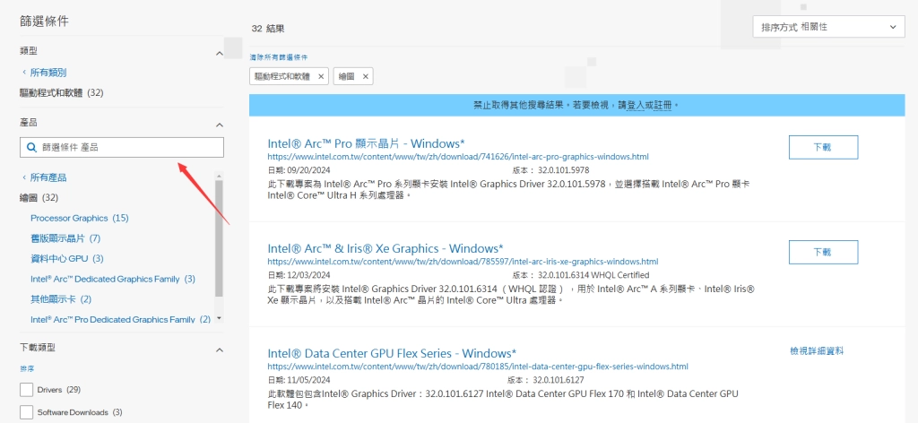Remove the 繪圖 filter chip
The height and width of the screenshot is (423, 918).
[366, 77]
